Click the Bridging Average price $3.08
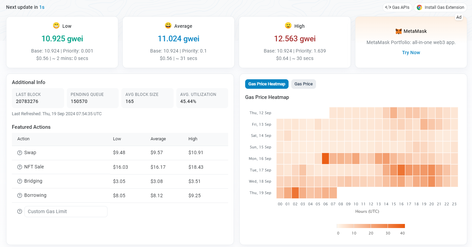 [x=157, y=181]
